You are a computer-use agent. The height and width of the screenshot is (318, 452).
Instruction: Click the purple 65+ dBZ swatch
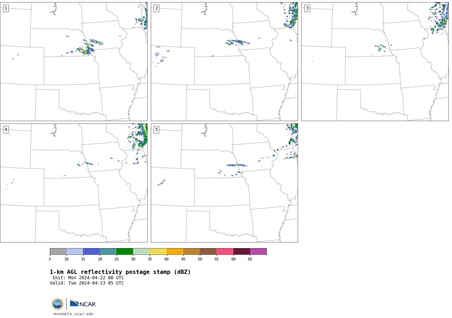[x=258, y=252]
